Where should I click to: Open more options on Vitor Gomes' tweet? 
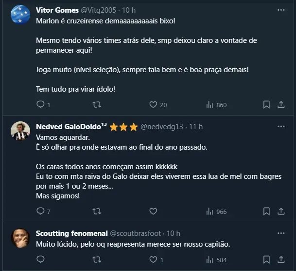[281, 10]
